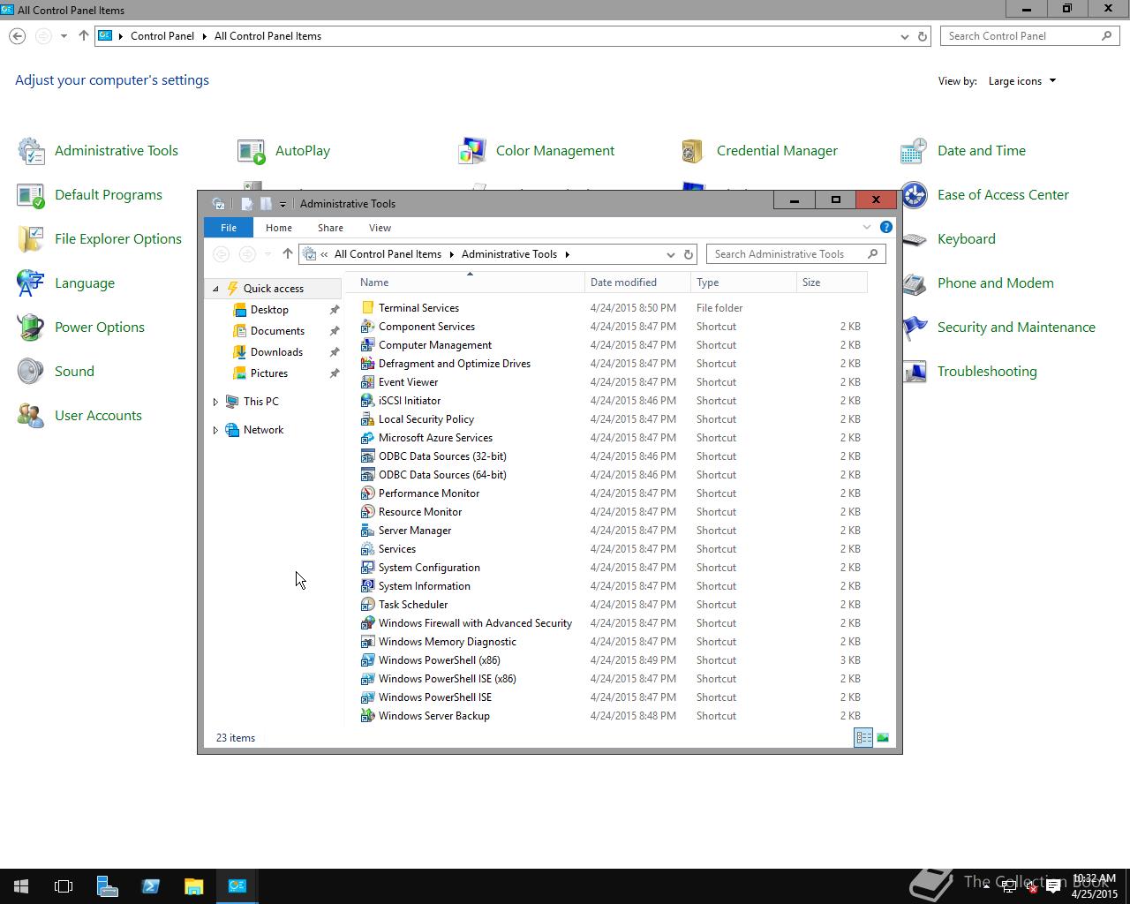Select 'Windows Firewall with Advanced Security' entry
This screenshot has height=904, width=1130.
[x=475, y=623]
